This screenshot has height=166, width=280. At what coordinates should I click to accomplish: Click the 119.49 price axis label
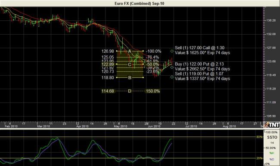pyautogui.click(x=271, y=75)
